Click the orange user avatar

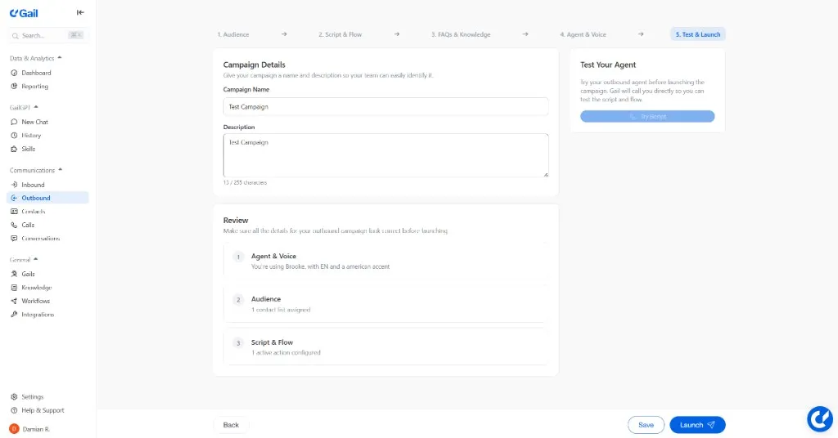[x=14, y=429]
